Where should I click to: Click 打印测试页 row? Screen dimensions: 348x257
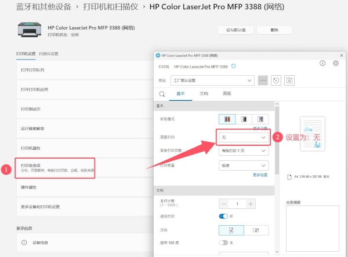click(85, 109)
